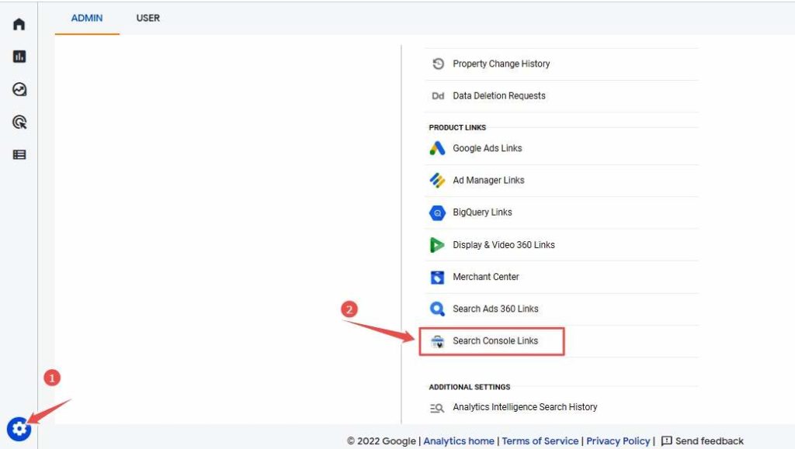This screenshot has width=795, height=449.
Task: Click the BigQuery hexagon icon
Action: tap(437, 212)
